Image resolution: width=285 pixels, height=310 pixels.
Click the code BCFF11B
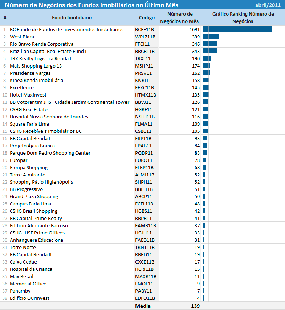point(144,30)
